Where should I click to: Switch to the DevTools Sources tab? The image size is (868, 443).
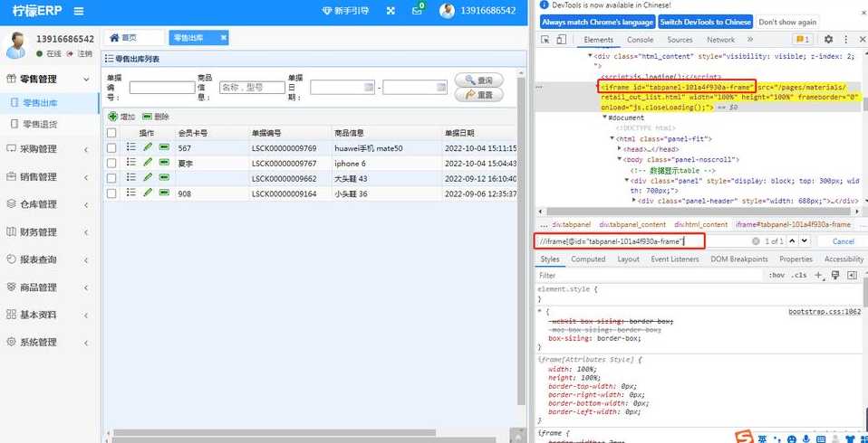tap(680, 40)
